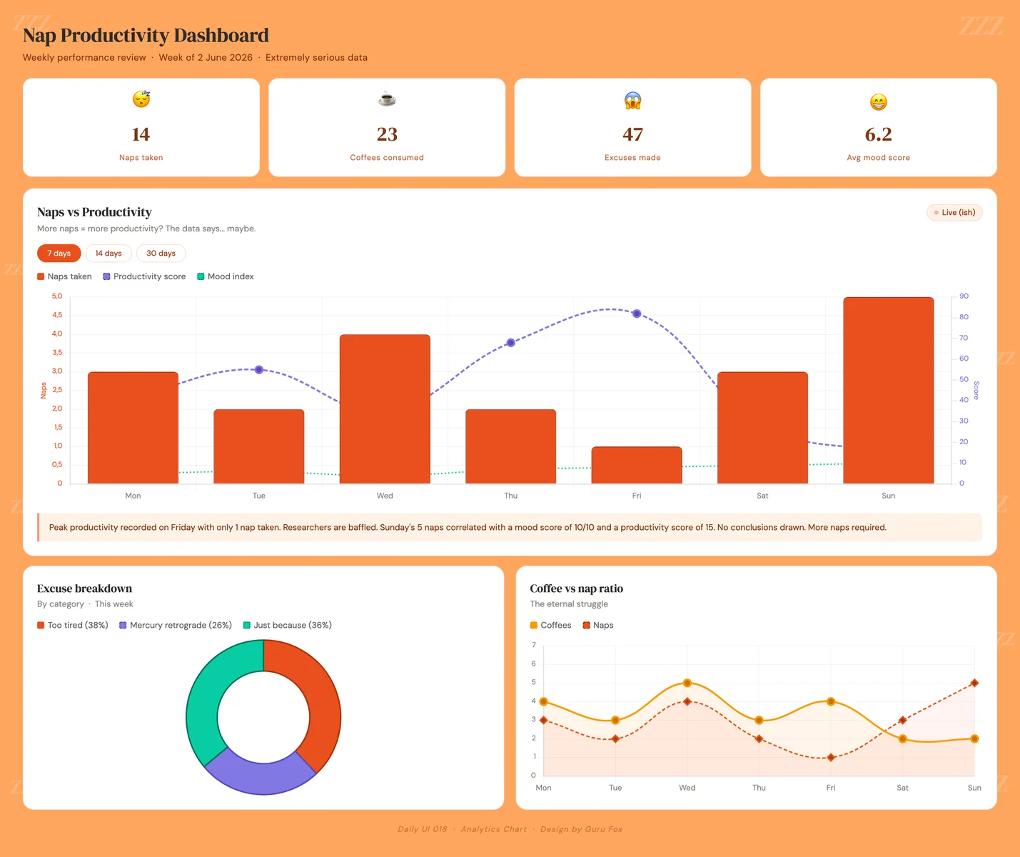Click the Tuesday naps bar
The width and height of the screenshot is (1020, 857).
click(x=259, y=446)
